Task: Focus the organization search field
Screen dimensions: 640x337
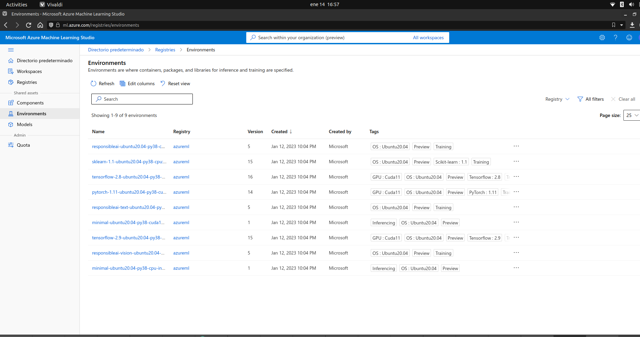Action: coord(328,38)
